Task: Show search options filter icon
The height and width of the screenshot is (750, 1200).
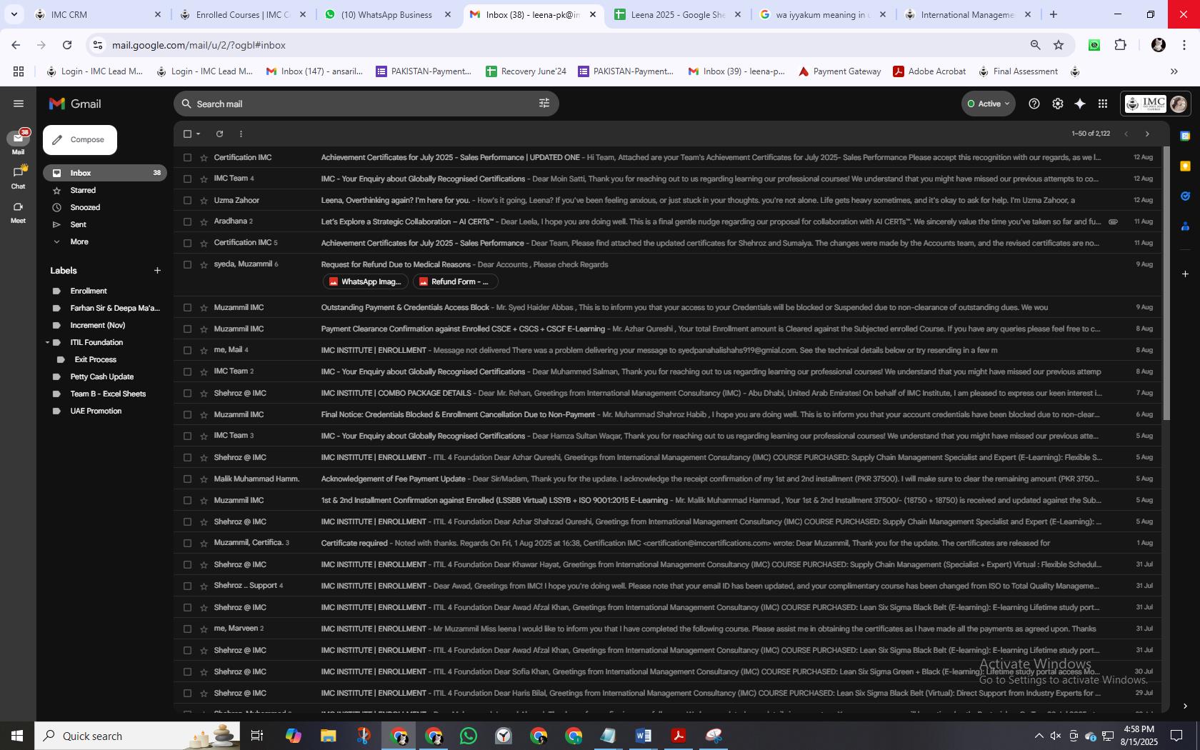Action: pos(544,104)
